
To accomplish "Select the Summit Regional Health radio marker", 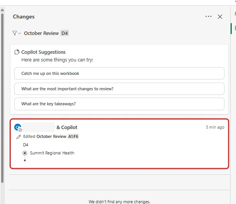I will click(25, 153).
